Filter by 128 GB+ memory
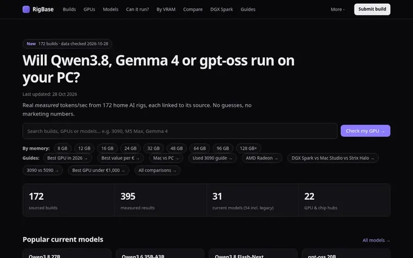Screen dimensions: 413x258 (x=249, y=148)
